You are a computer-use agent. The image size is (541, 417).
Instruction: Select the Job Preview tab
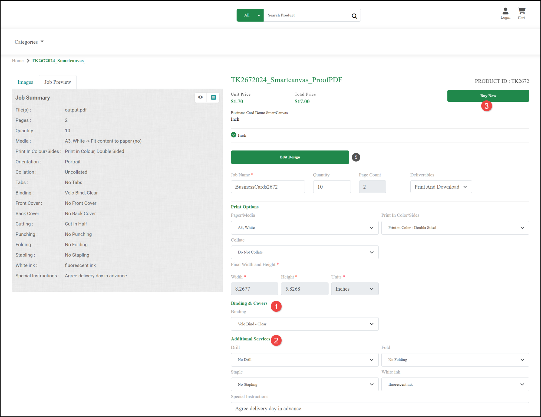click(57, 82)
